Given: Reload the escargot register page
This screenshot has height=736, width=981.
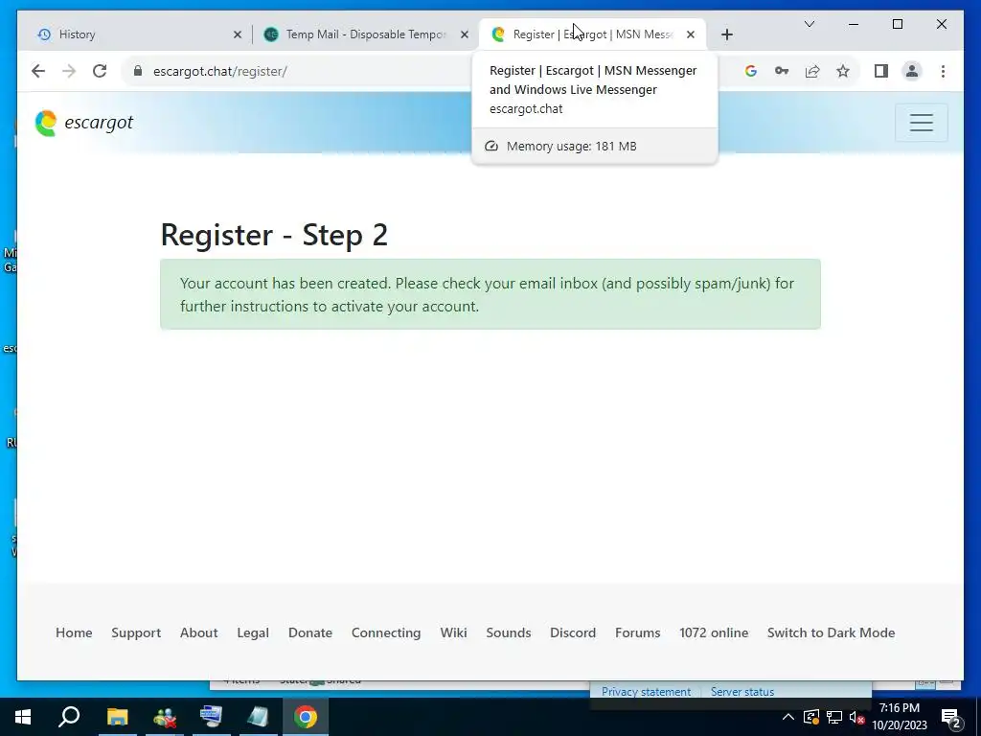Looking at the screenshot, I should point(100,71).
